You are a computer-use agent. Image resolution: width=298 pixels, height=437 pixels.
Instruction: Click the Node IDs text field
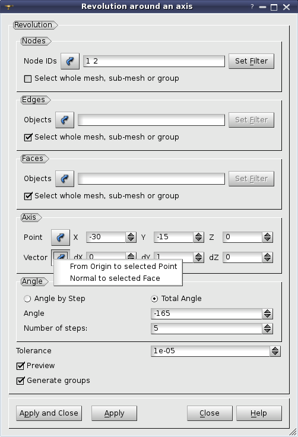[x=154, y=61]
